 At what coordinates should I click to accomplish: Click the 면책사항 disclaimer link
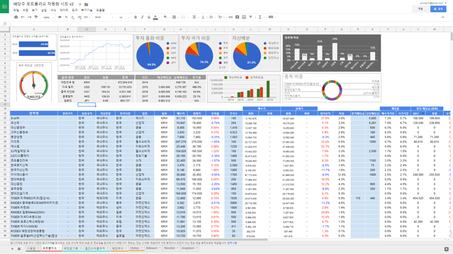(232, 243)
